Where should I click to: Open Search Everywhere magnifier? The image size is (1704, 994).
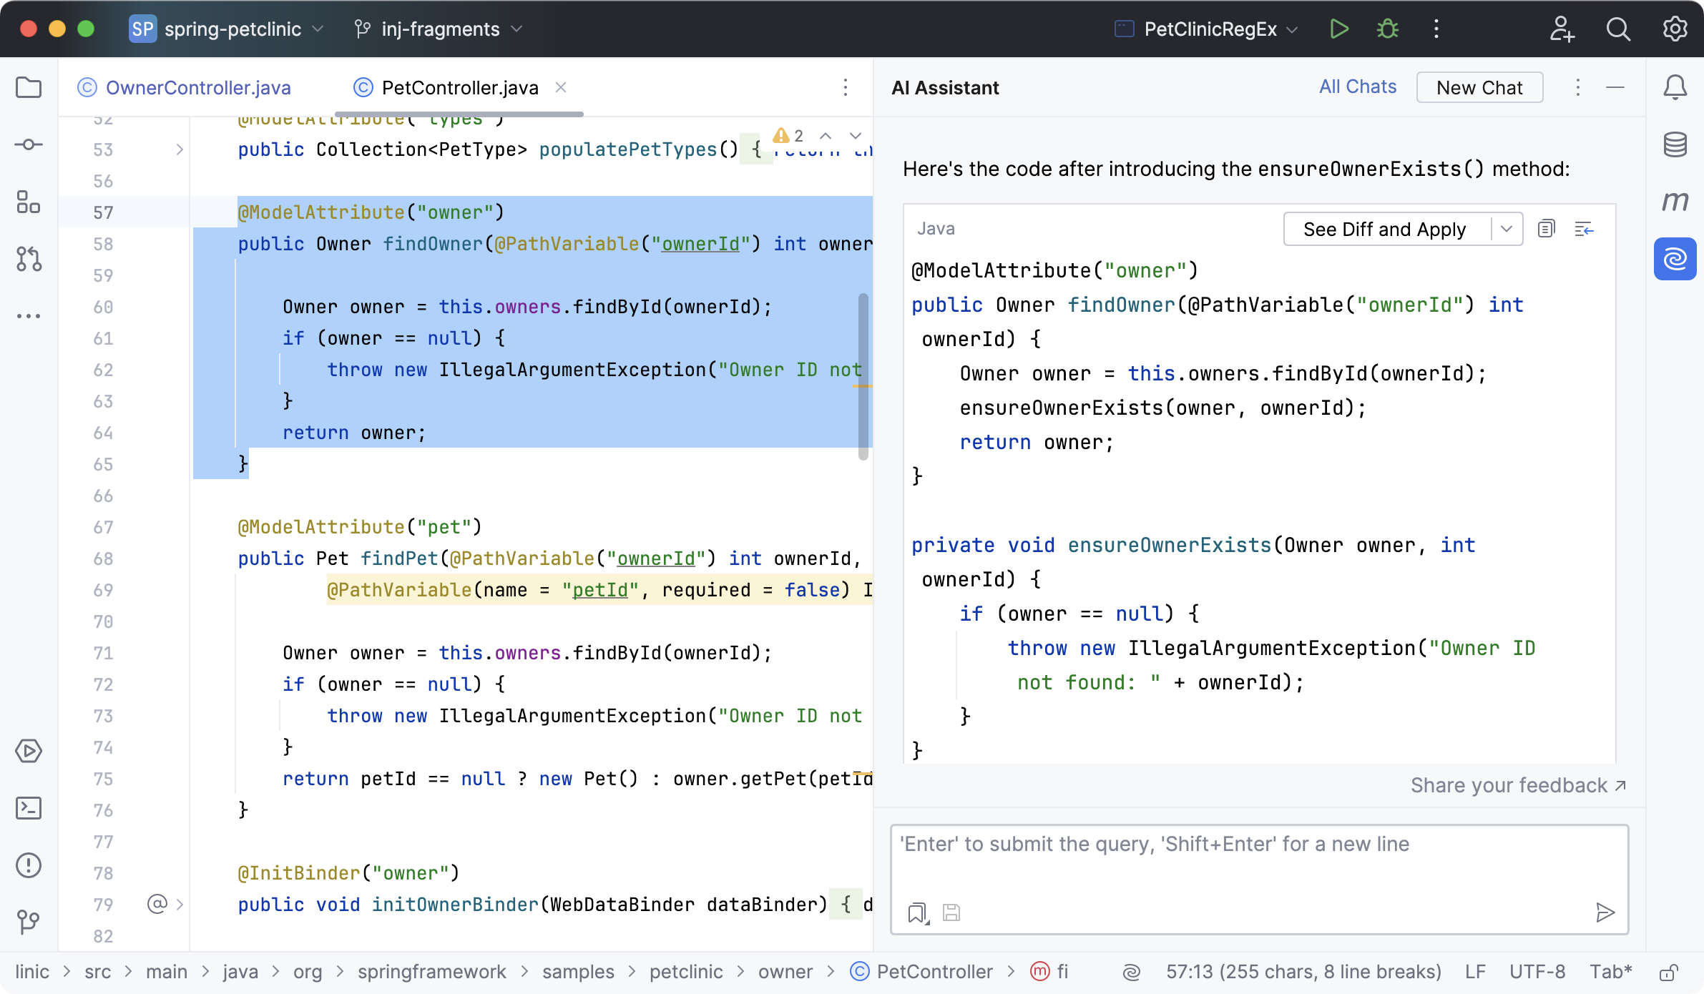[1618, 29]
